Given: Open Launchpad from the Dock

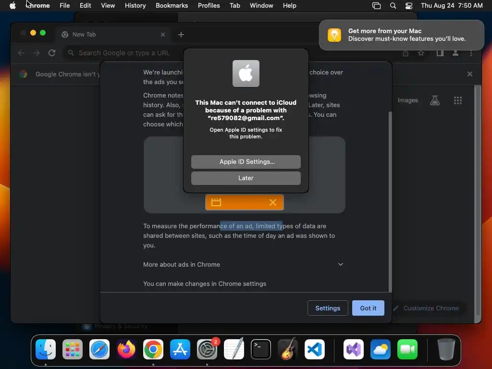Looking at the screenshot, I should (73, 349).
